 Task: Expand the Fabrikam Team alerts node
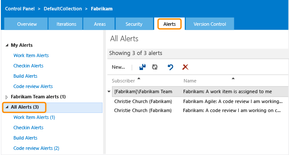pyautogui.click(x=6, y=97)
